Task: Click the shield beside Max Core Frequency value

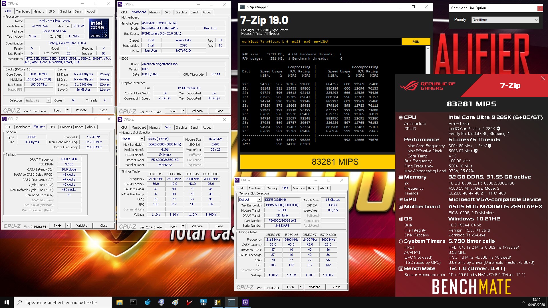Action: [x=489, y=146]
